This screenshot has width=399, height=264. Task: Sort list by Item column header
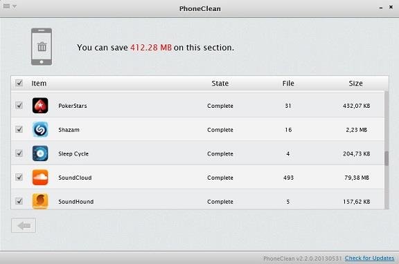tap(39, 83)
